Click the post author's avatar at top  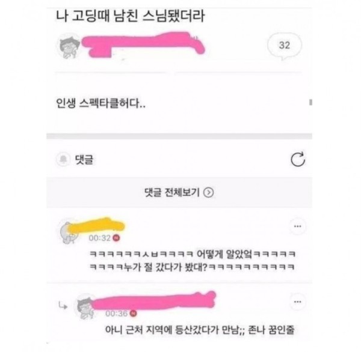(x=69, y=46)
